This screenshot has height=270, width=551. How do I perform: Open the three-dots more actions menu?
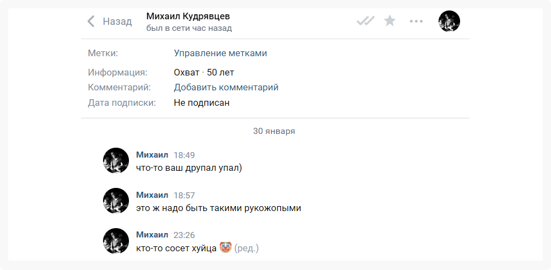click(416, 21)
